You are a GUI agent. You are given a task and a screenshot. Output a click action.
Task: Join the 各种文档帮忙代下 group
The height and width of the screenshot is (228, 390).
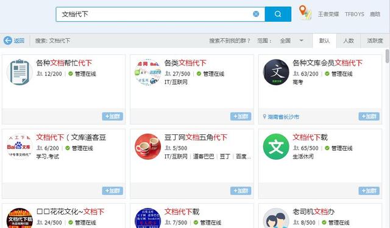tap(112, 116)
